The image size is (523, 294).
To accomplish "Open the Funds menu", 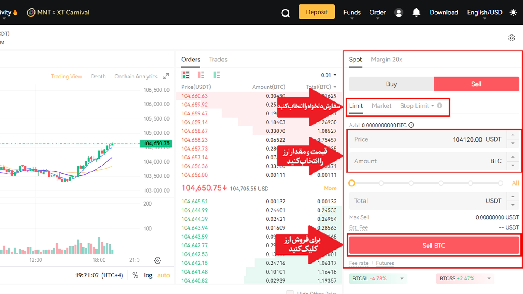I will 352,13.
